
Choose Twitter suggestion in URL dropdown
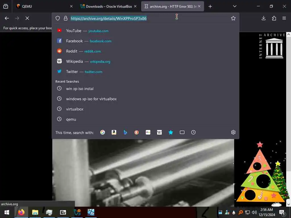[145, 72]
